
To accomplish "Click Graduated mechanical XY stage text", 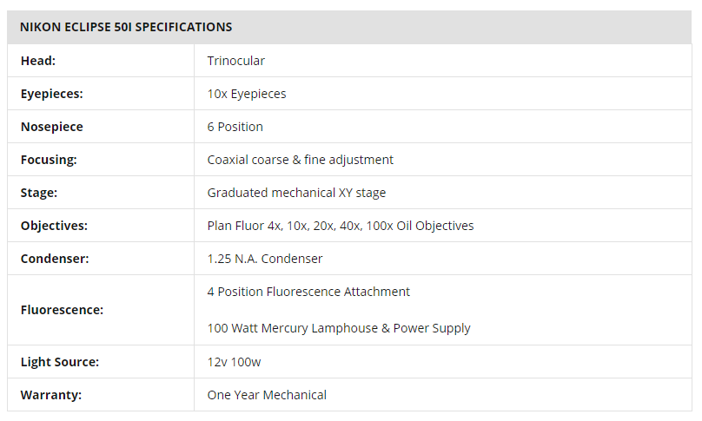I will (x=296, y=193).
